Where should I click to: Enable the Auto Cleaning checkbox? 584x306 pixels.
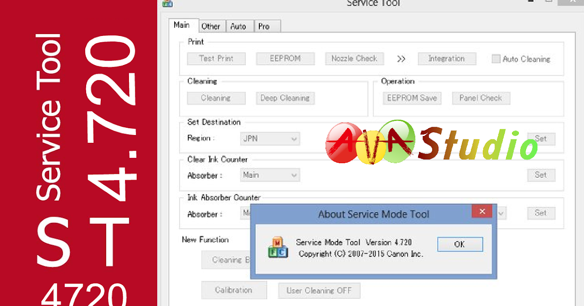[496, 59]
